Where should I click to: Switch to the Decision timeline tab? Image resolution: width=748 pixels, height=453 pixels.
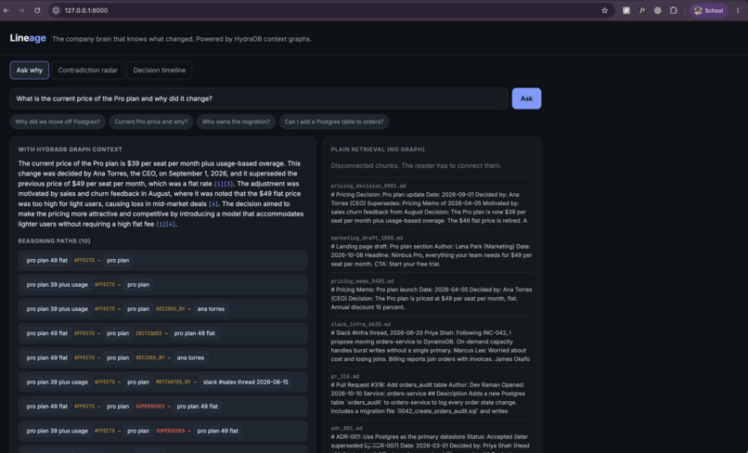tap(160, 71)
